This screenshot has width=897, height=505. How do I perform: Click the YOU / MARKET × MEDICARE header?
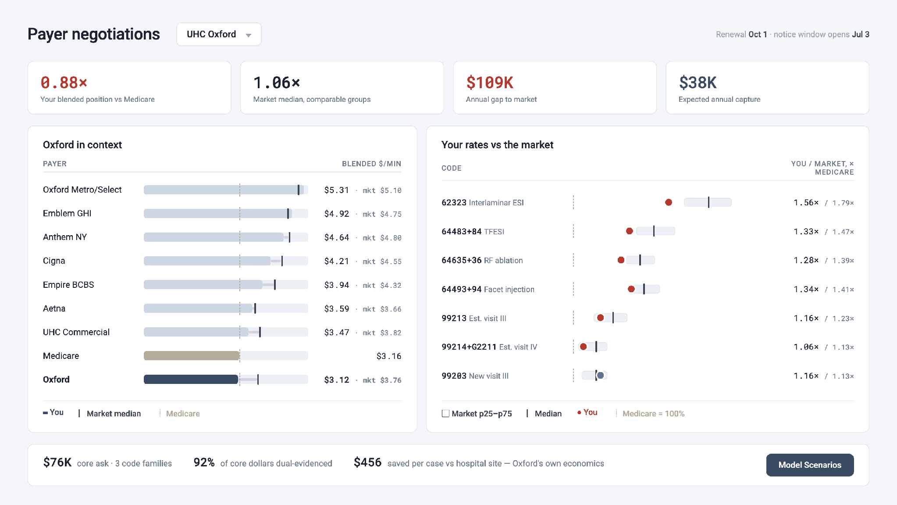pos(822,168)
